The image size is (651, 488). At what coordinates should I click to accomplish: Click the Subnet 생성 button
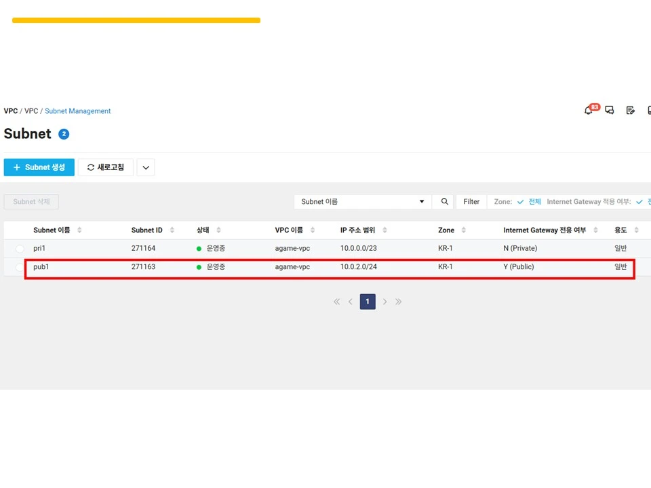tap(39, 167)
